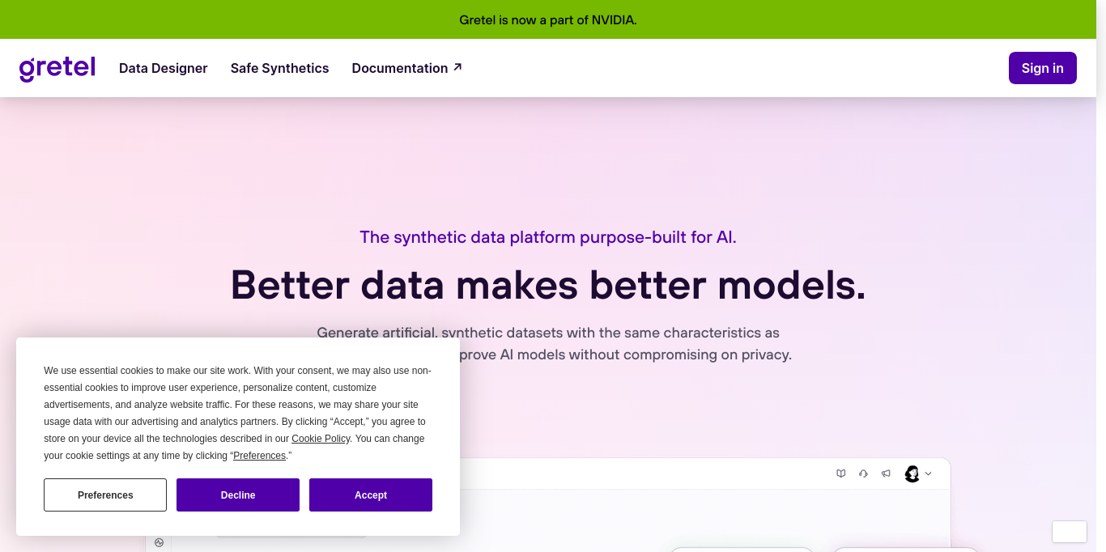Open cookie Preferences settings
This screenshot has height=552, width=1106.
[x=105, y=495]
